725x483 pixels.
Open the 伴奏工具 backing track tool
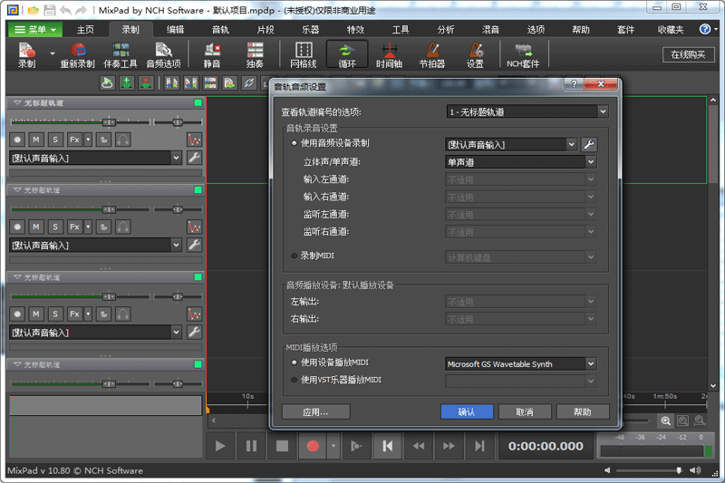[121, 54]
